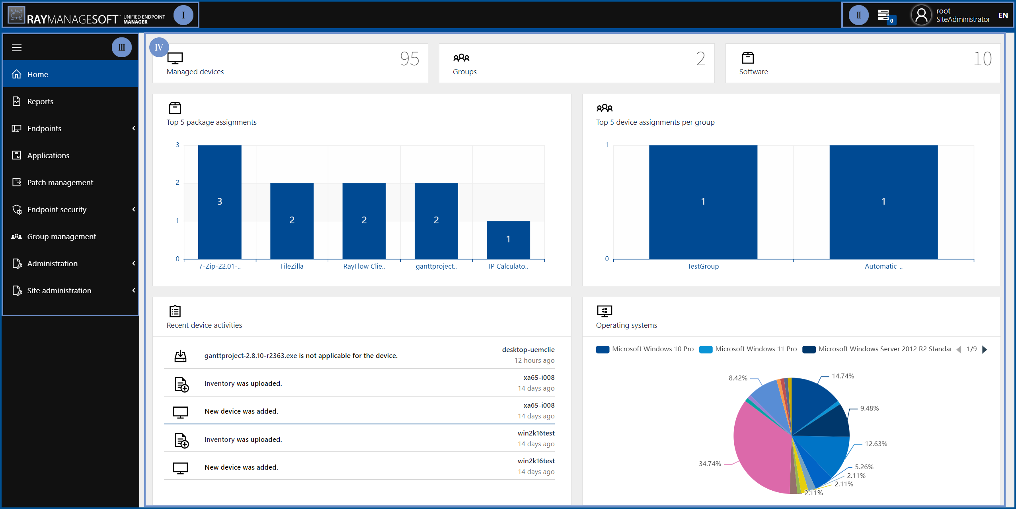
Task: Open the Reports menu item
Action: point(40,101)
